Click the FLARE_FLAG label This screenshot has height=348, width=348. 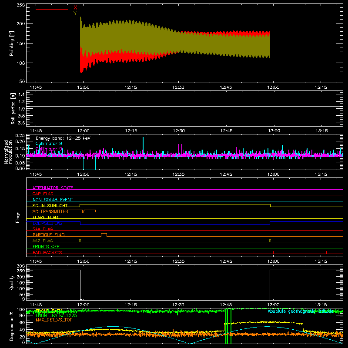(x=45, y=217)
